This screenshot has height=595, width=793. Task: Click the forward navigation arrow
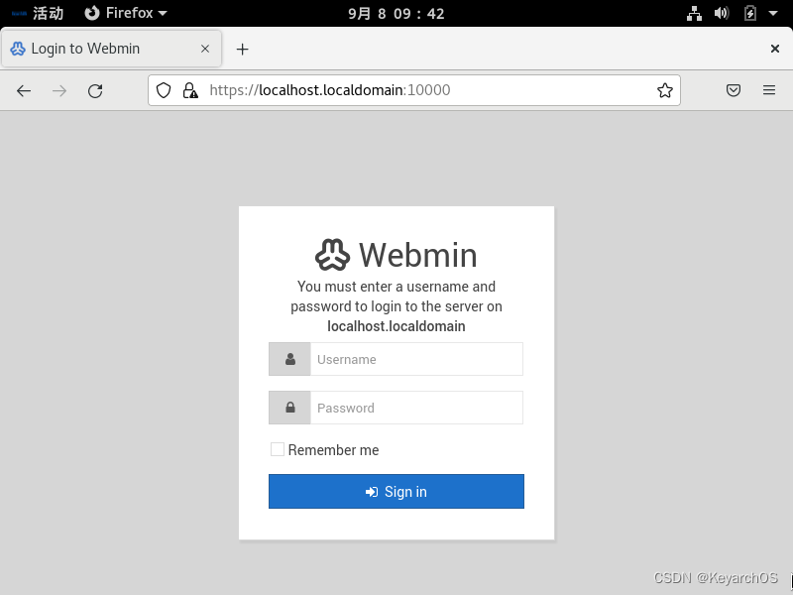[x=59, y=90]
